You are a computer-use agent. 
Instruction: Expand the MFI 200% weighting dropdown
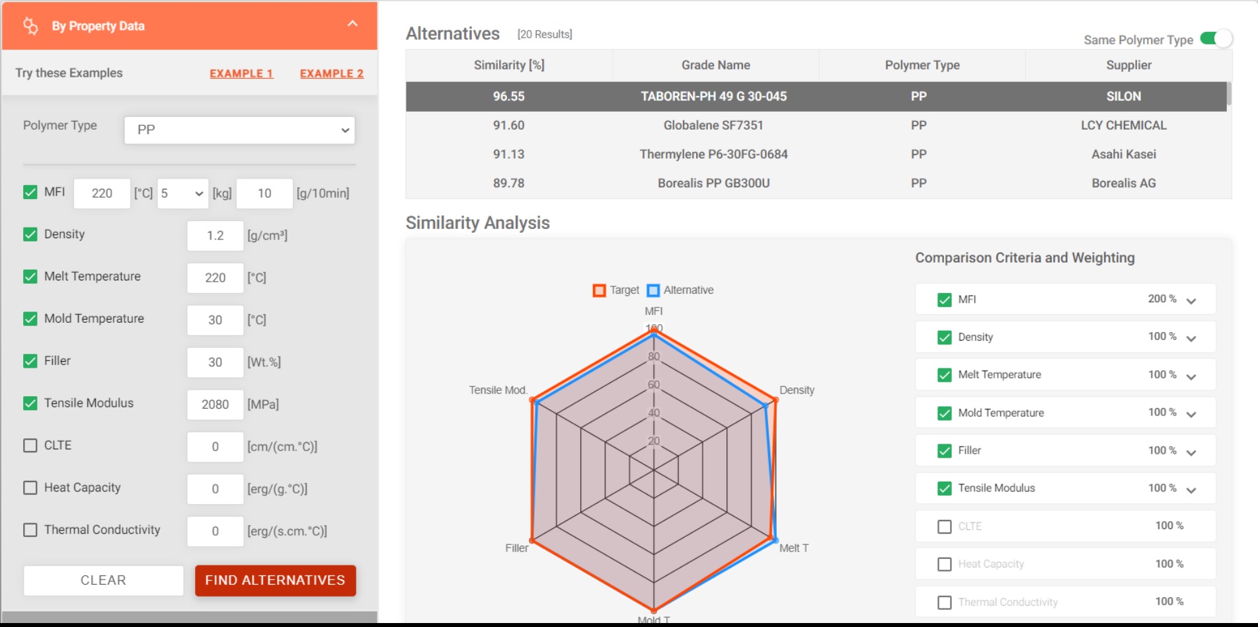point(1191,299)
